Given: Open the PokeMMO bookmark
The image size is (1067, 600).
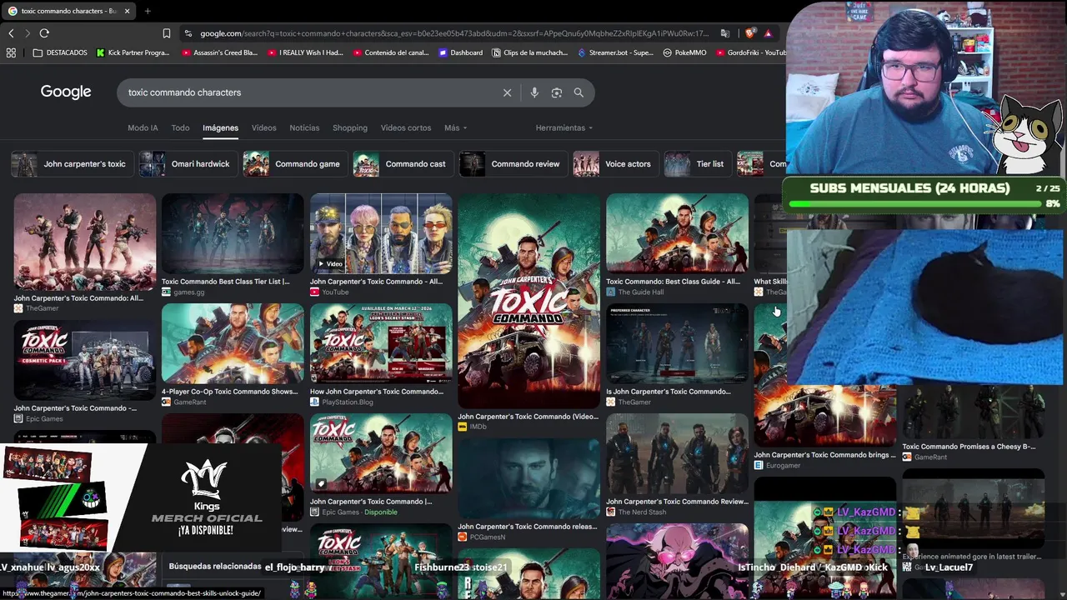Looking at the screenshot, I should pos(684,52).
